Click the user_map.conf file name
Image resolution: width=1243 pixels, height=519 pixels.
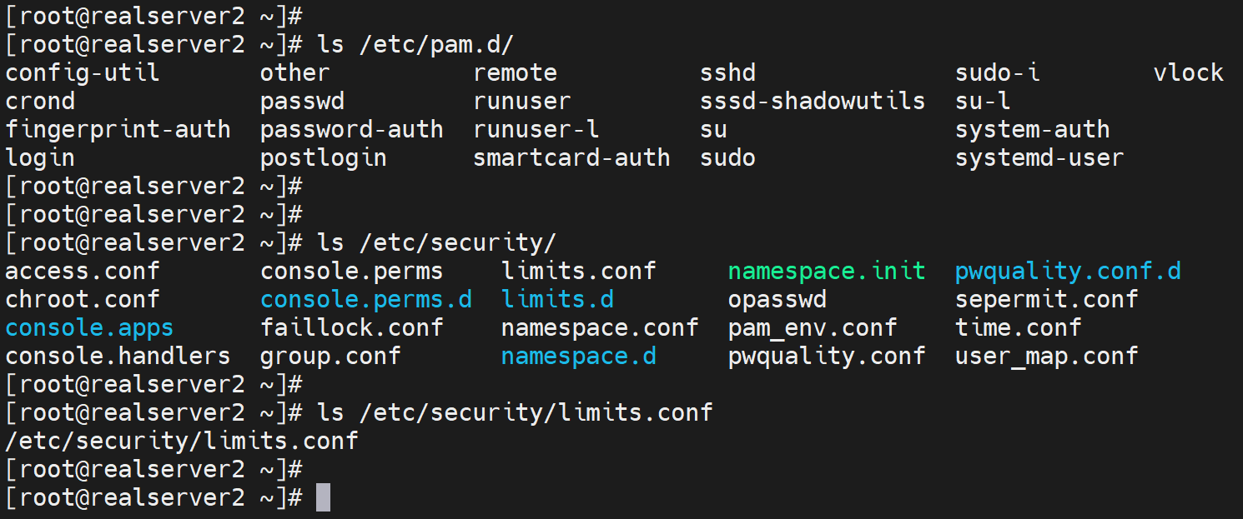(x=1046, y=356)
